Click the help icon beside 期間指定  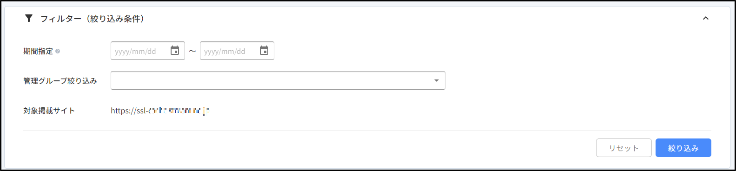(x=58, y=52)
